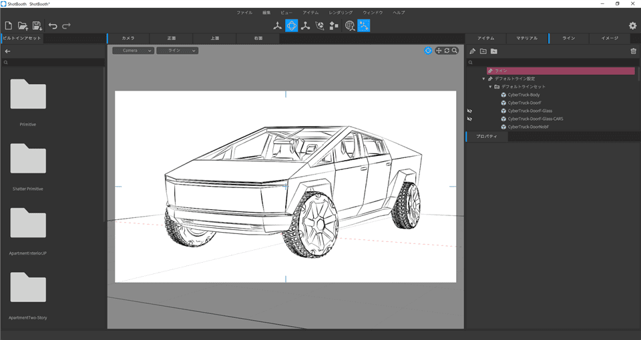Open the ヘルプ menu

click(399, 13)
